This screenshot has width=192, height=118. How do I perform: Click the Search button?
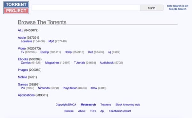152,8
